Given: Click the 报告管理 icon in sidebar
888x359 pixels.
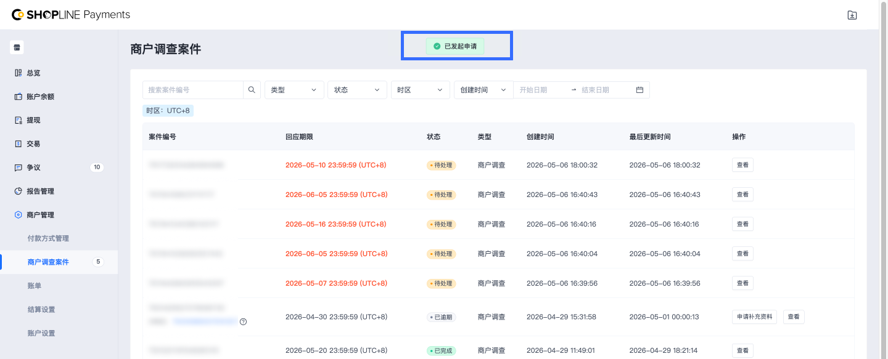Looking at the screenshot, I should click(x=18, y=191).
